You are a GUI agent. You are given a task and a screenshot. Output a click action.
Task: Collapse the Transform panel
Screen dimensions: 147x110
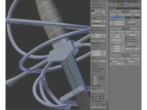click(x=92, y=1)
